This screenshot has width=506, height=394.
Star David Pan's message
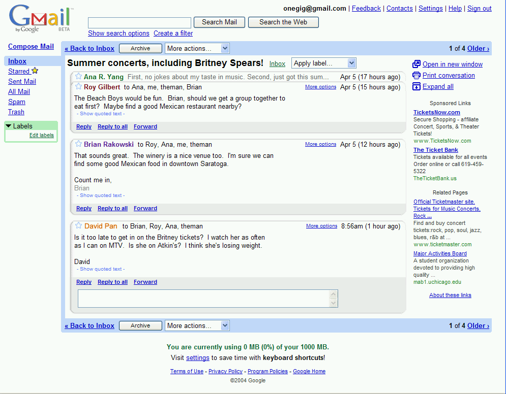tap(79, 226)
